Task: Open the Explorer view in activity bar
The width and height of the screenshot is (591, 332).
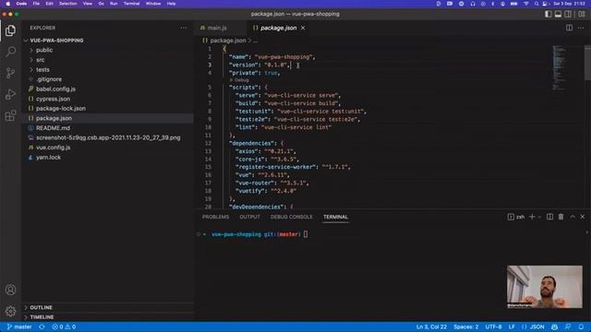Action: point(10,30)
